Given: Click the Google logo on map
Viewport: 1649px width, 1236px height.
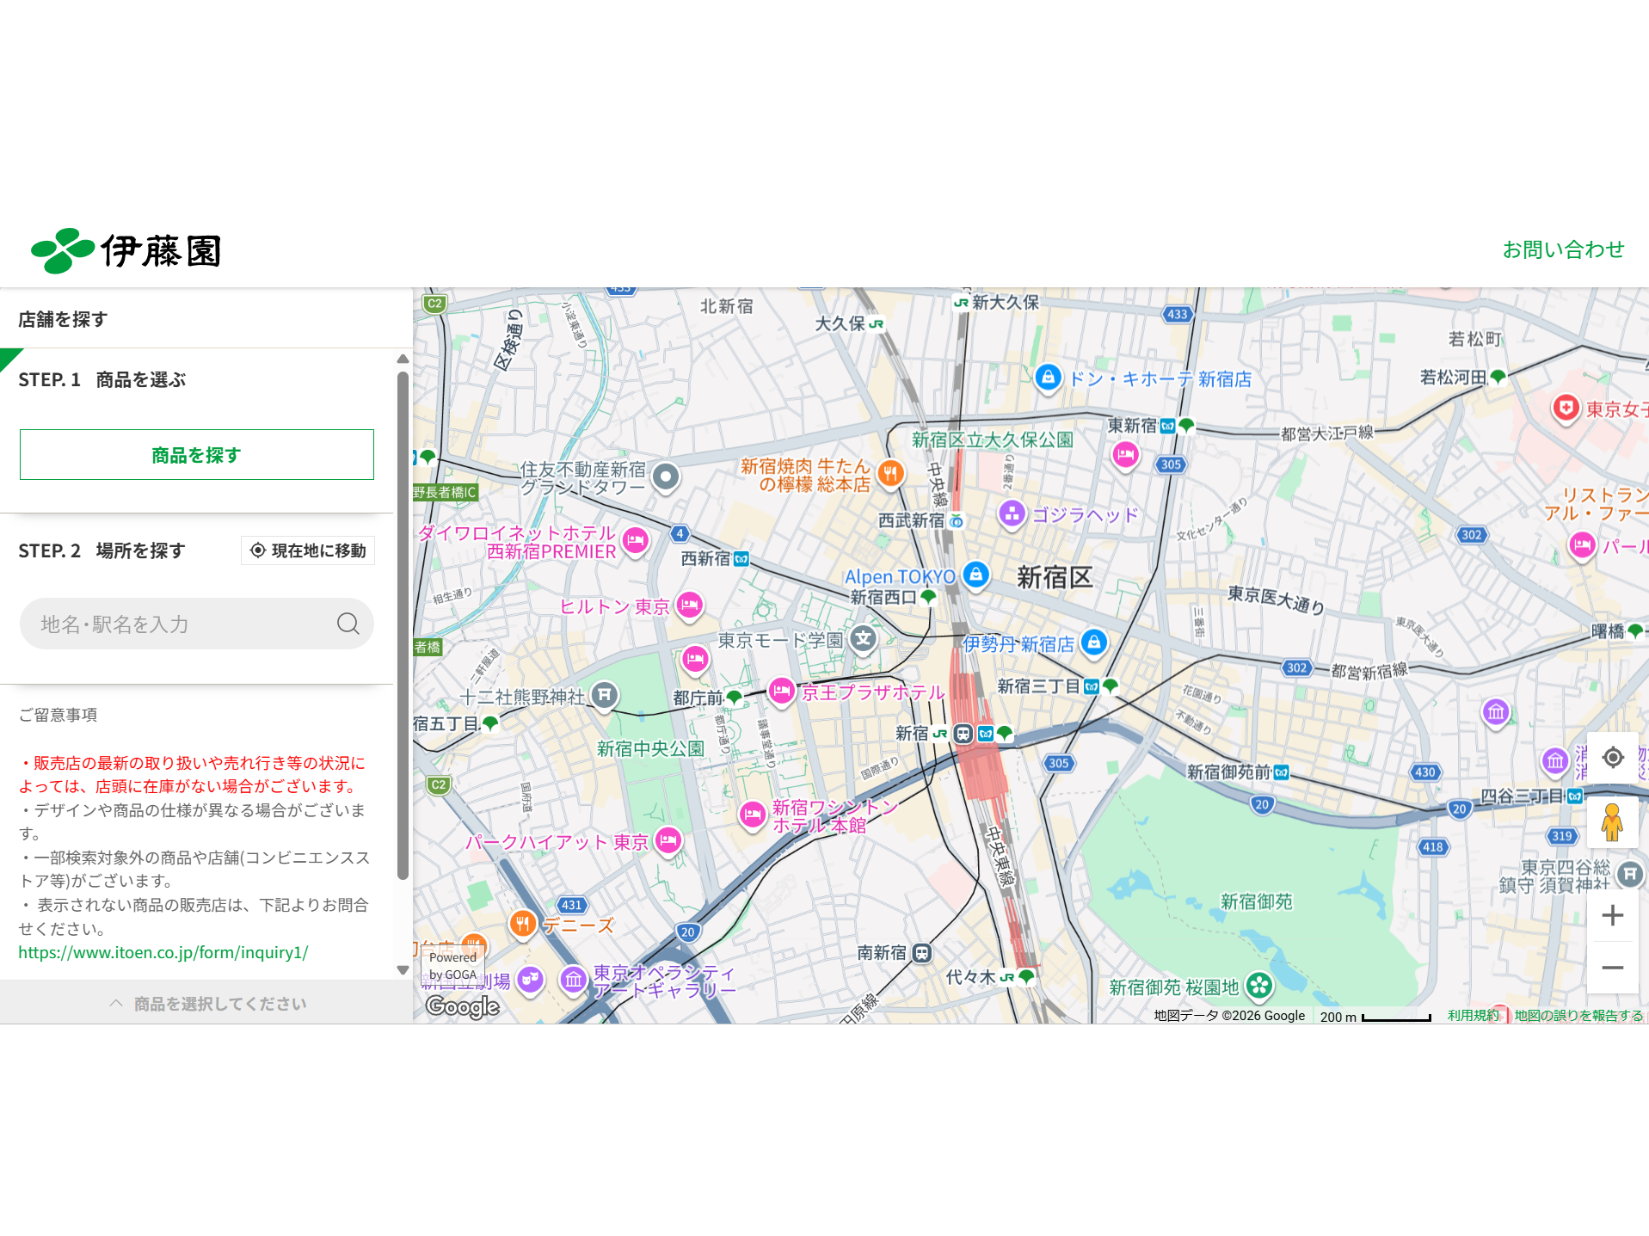Looking at the screenshot, I should pos(463,1005).
